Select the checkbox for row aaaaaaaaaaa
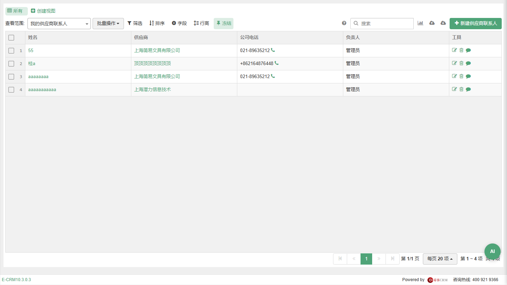The image size is (507, 285). point(11,90)
